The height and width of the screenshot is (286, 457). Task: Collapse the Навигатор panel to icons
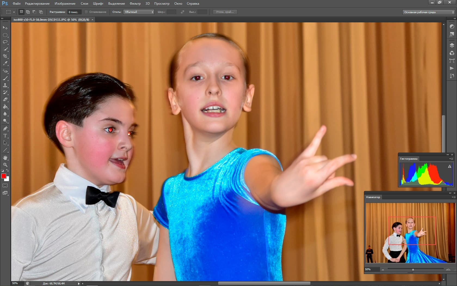(450, 193)
